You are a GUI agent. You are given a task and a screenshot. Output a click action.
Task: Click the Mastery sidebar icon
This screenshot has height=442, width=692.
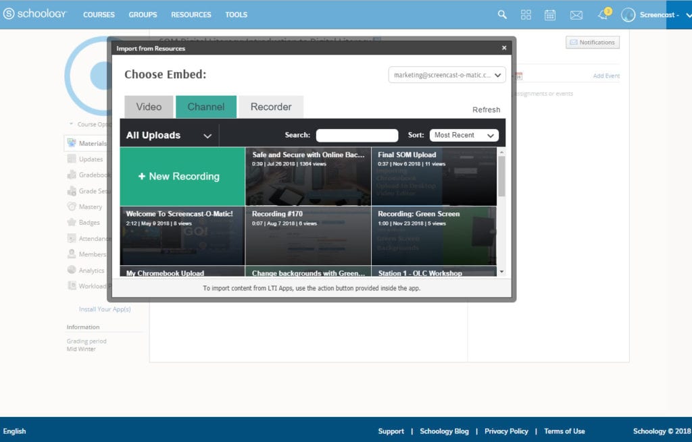[x=72, y=206]
